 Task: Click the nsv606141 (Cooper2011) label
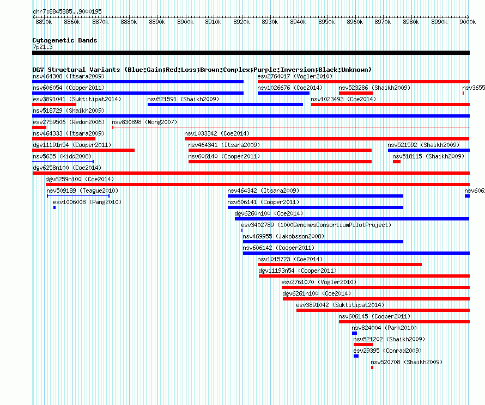coord(263,202)
